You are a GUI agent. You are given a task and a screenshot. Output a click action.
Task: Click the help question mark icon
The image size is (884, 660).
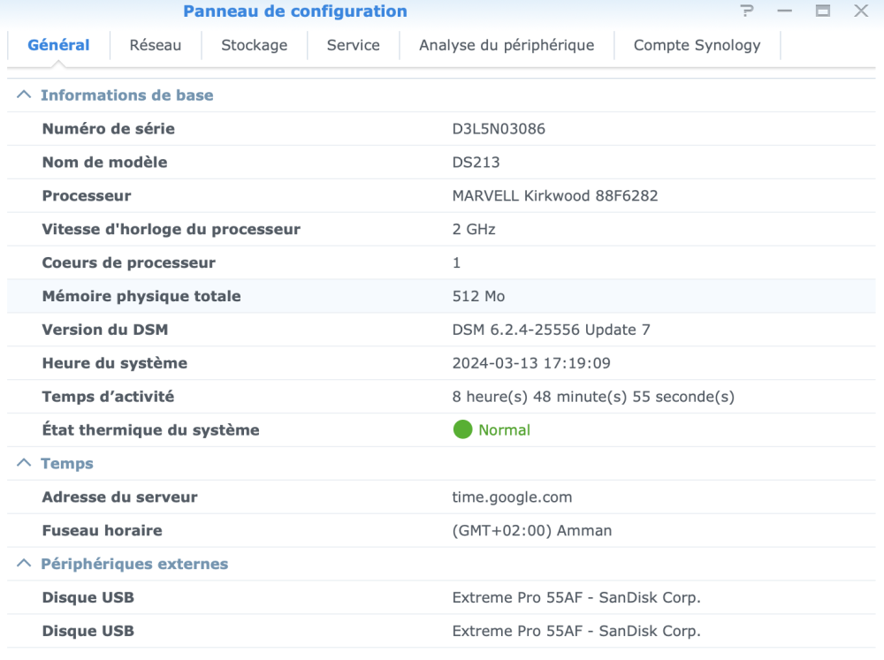tap(748, 11)
